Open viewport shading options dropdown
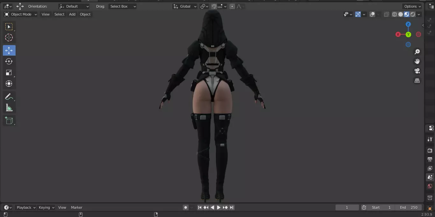 click(x=419, y=14)
